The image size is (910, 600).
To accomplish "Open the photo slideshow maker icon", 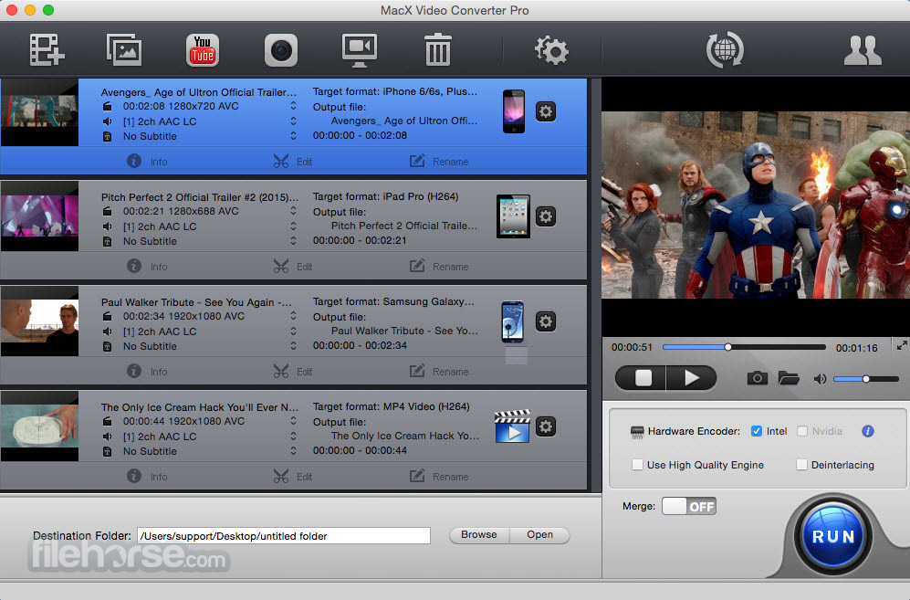I will pos(124,50).
